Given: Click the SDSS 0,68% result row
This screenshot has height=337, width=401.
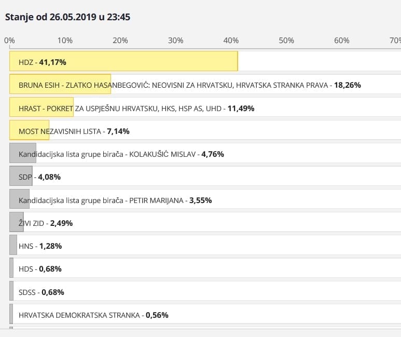Looking at the screenshot, I should coord(41,292).
